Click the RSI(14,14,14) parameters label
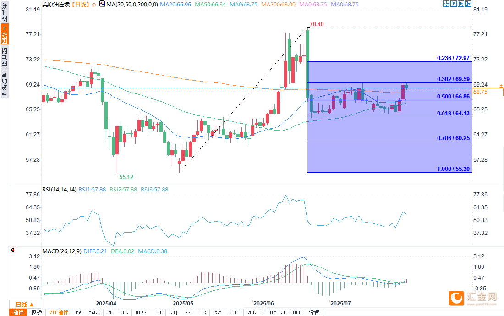 [59, 190]
